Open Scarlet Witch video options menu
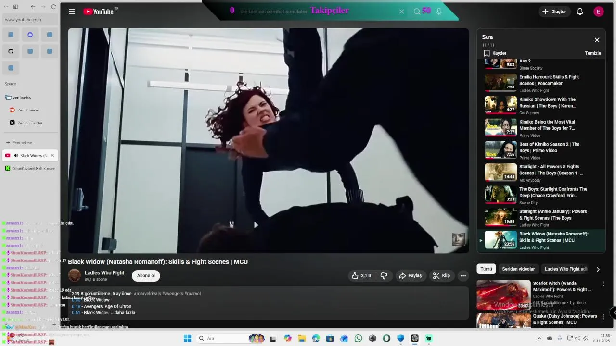 [x=603, y=284]
